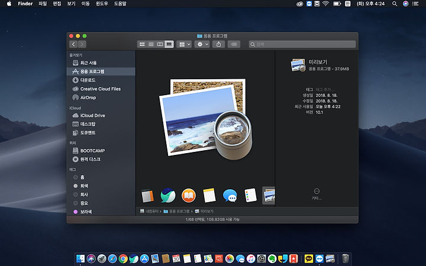Click 내컴퓨터 in the path bar

coord(149,211)
